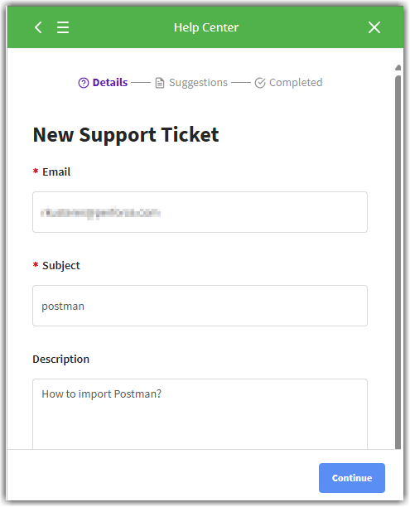Click the vertical scrollbar thumb

pos(398,262)
